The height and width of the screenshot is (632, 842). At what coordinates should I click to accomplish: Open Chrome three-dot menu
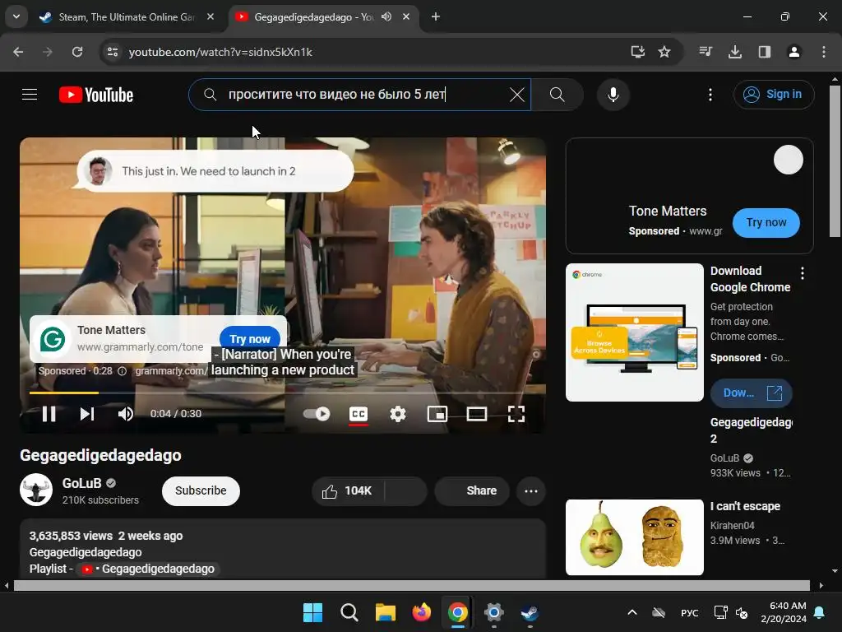click(x=824, y=52)
